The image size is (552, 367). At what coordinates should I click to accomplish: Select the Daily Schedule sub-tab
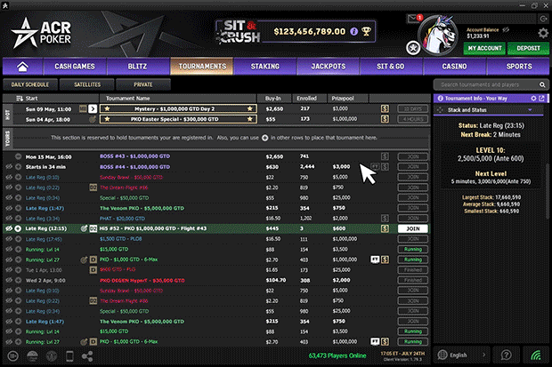pos(30,84)
